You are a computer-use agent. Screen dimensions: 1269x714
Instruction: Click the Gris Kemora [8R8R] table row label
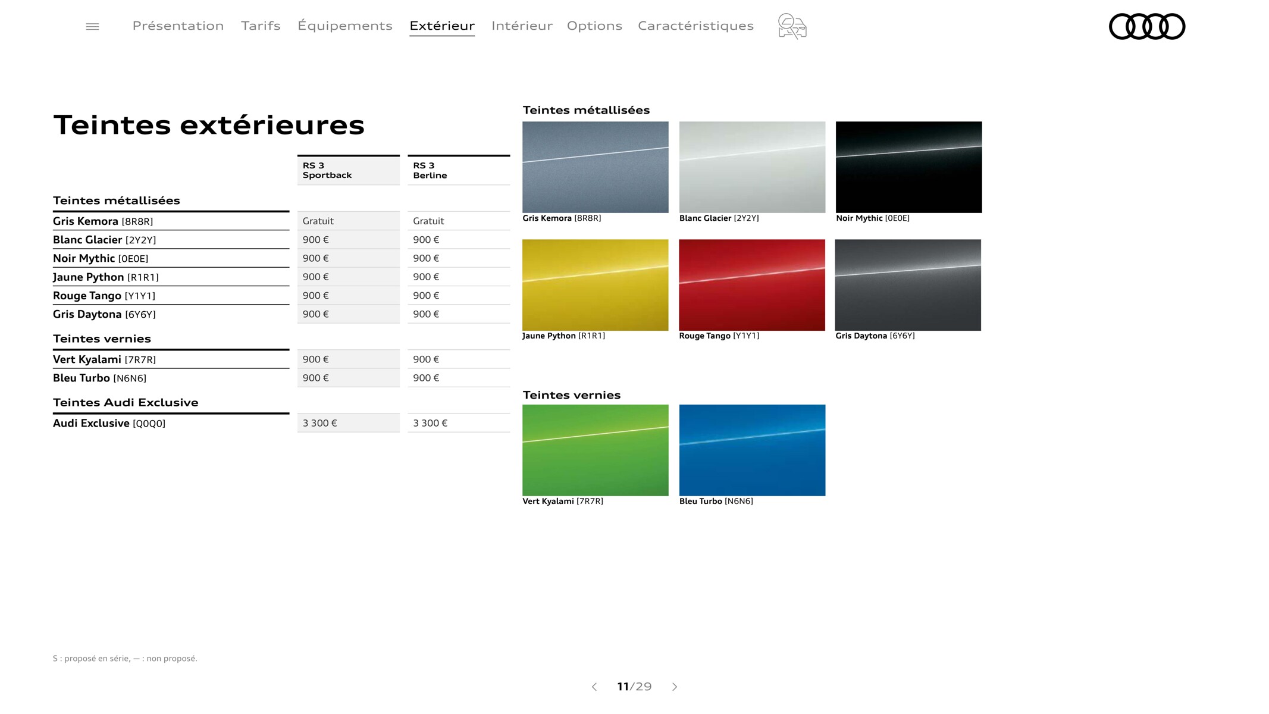pyautogui.click(x=103, y=221)
